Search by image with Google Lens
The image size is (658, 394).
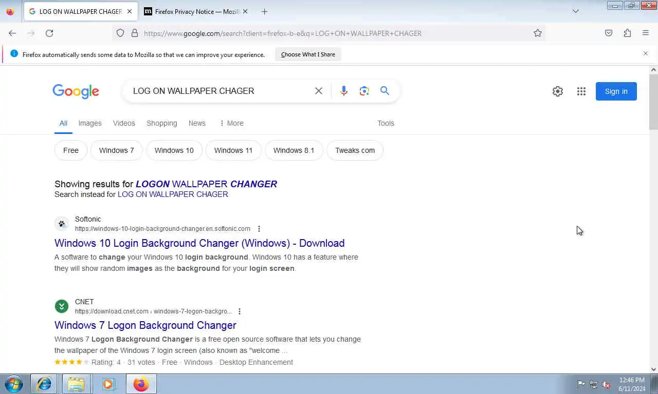pos(364,91)
